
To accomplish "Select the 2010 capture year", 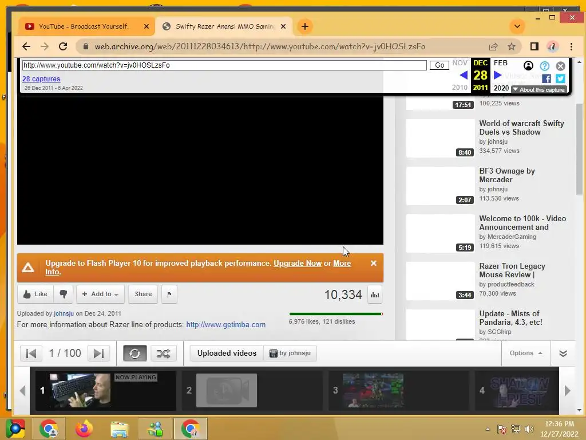I will pyautogui.click(x=460, y=88).
